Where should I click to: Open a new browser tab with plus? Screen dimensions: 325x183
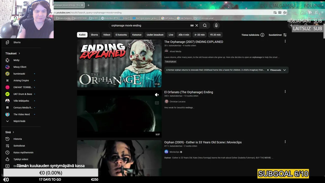(88, 5)
